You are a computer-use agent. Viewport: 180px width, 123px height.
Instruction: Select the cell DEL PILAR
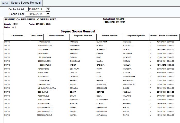[x=74, y=69]
